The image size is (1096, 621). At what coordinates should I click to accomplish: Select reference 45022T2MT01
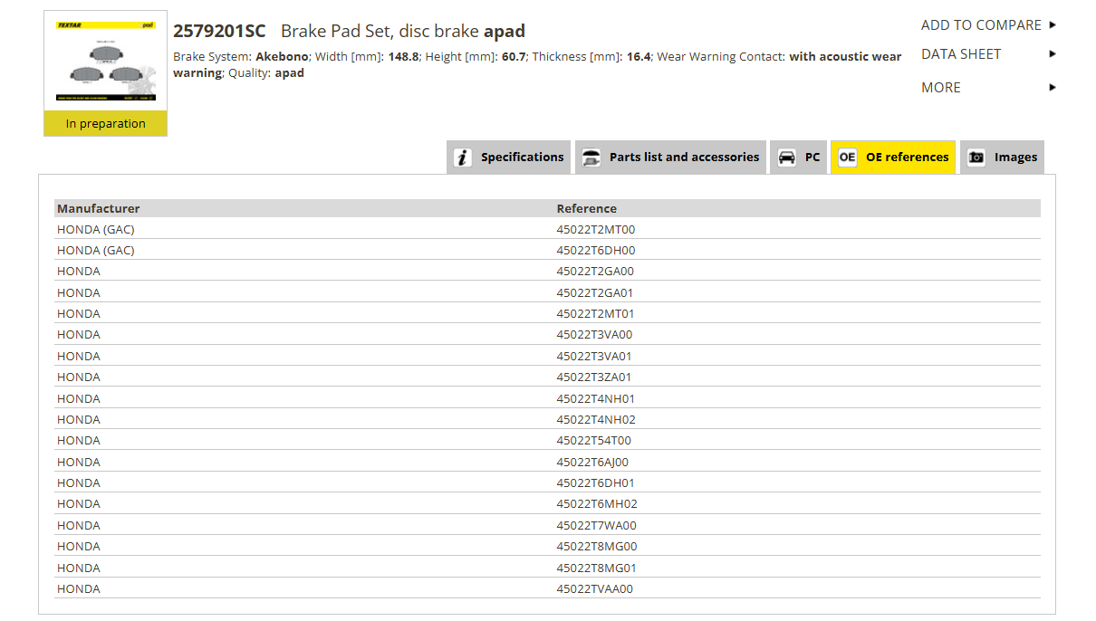pyautogui.click(x=596, y=314)
